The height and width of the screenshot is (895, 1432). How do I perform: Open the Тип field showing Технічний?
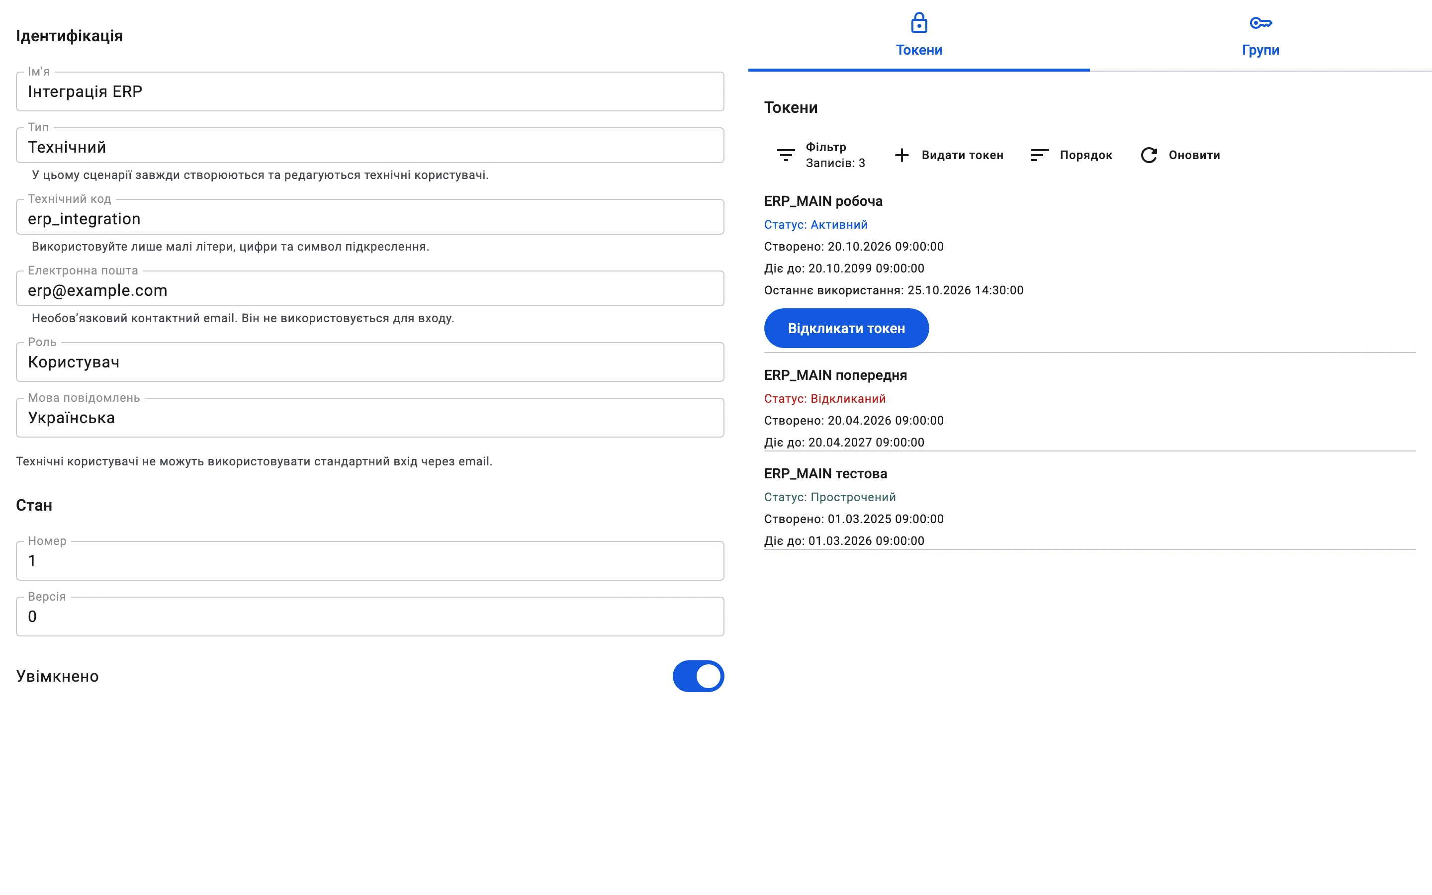click(370, 146)
